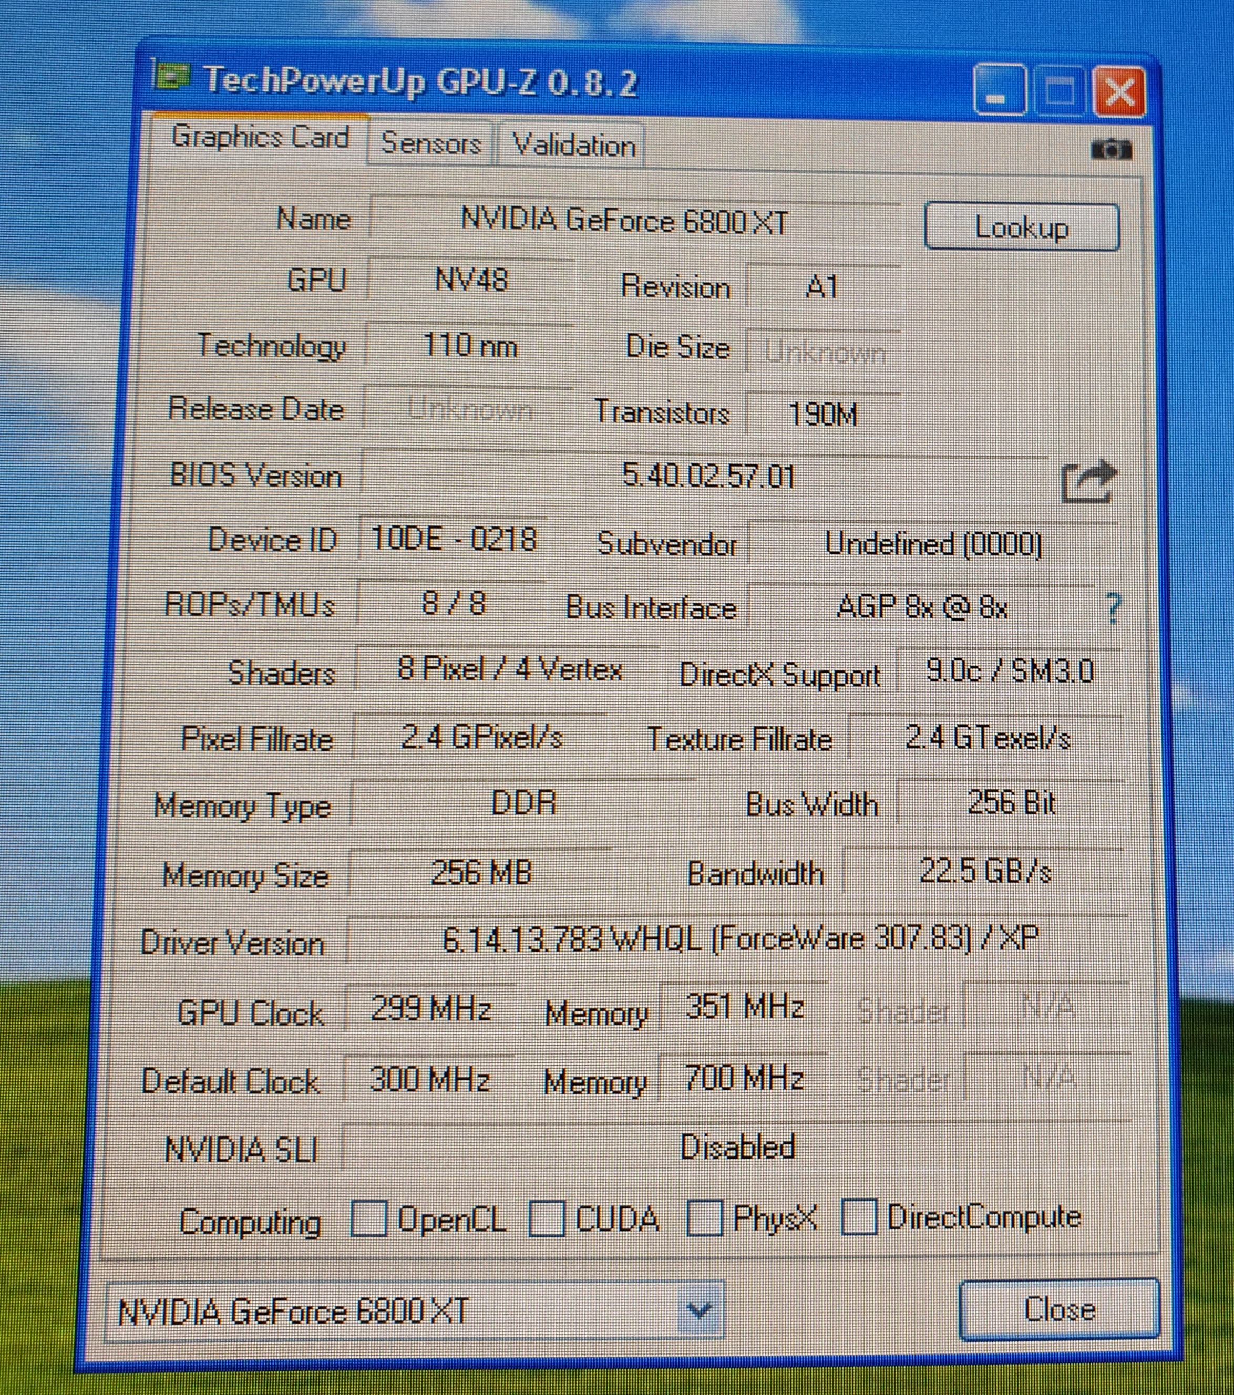The height and width of the screenshot is (1395, 1234).
Task: Click the Bus Width value 256 Bit
Action: coord(1011,803)
